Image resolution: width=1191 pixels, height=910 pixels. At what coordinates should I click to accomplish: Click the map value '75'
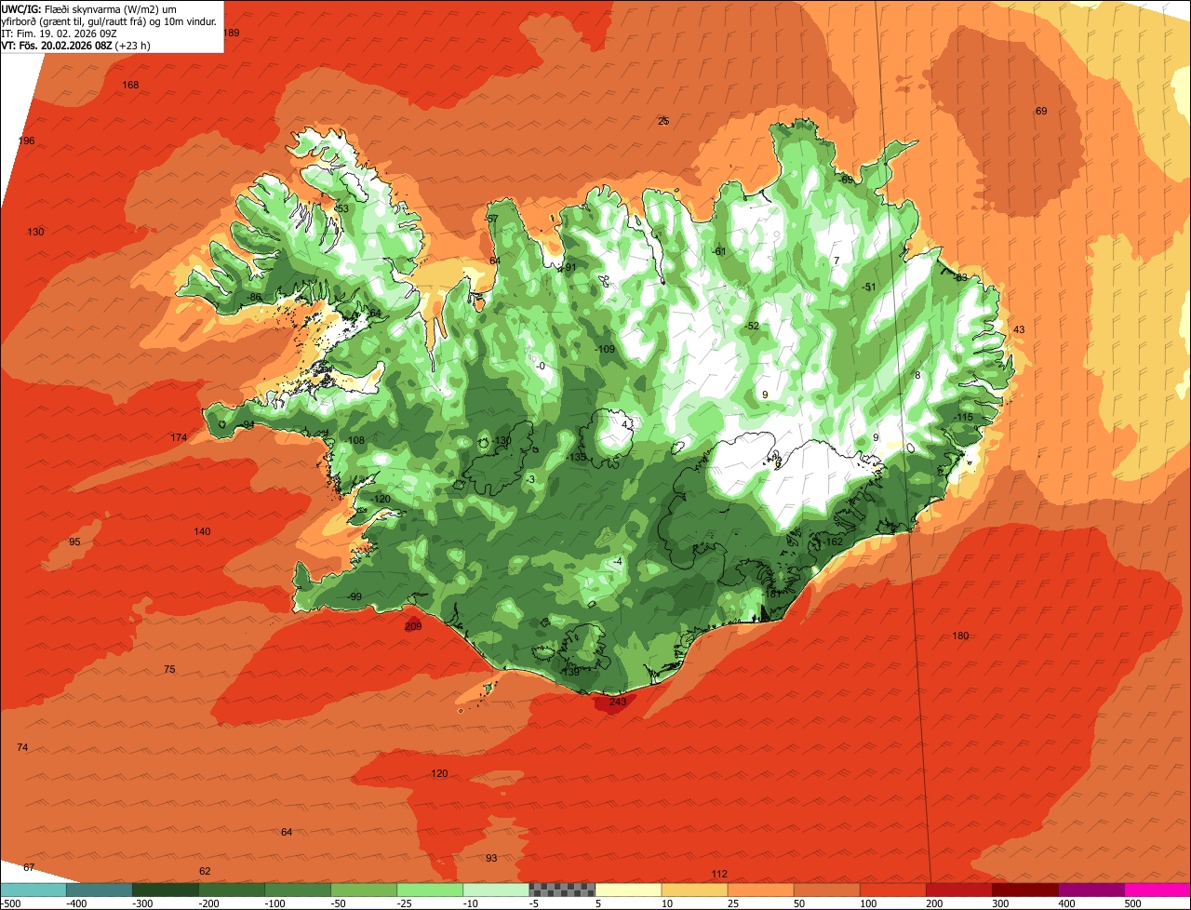point(169,669)
